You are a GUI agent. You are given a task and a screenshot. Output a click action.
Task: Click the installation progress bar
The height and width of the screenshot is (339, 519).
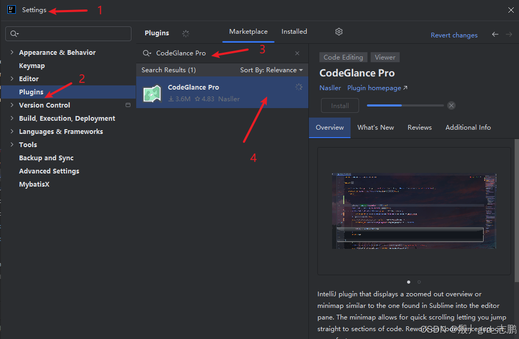(x=405, y=105)
